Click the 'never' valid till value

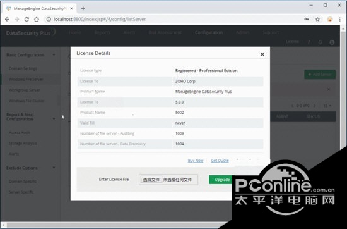coord(180,123)
